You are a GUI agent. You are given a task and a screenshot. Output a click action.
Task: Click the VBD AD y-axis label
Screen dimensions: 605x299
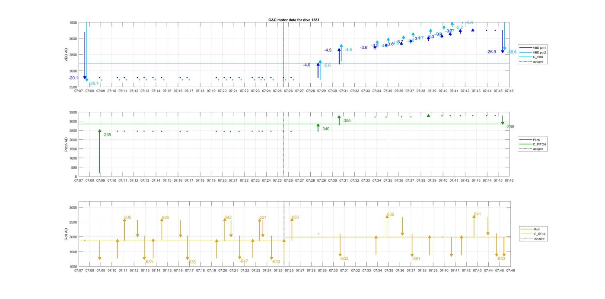(67, 55)
